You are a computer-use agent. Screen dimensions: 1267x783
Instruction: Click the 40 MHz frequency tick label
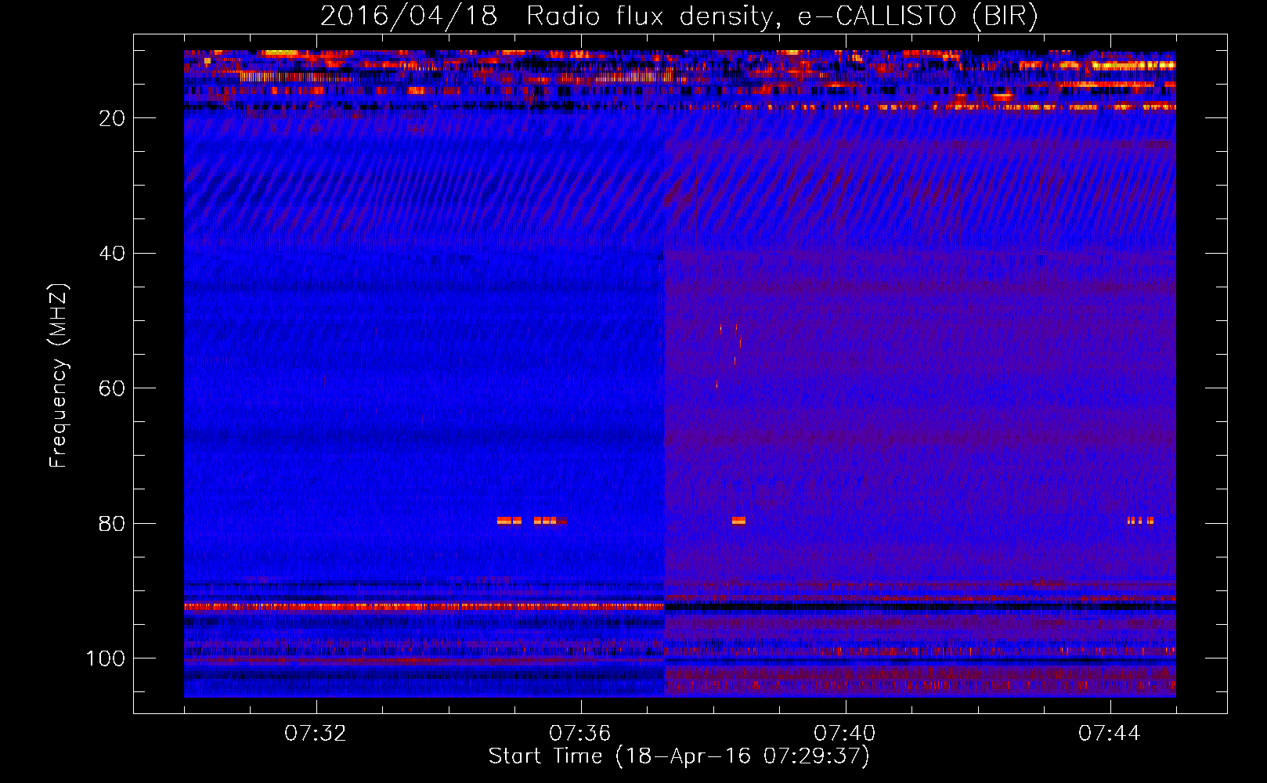[112, 254]
